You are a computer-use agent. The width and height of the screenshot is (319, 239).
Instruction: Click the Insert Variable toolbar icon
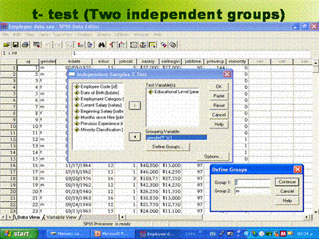122,45
